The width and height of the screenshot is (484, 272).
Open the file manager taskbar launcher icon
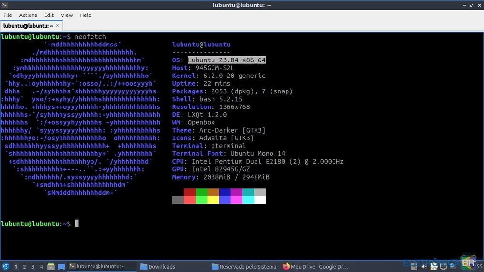tap(51, 266)
